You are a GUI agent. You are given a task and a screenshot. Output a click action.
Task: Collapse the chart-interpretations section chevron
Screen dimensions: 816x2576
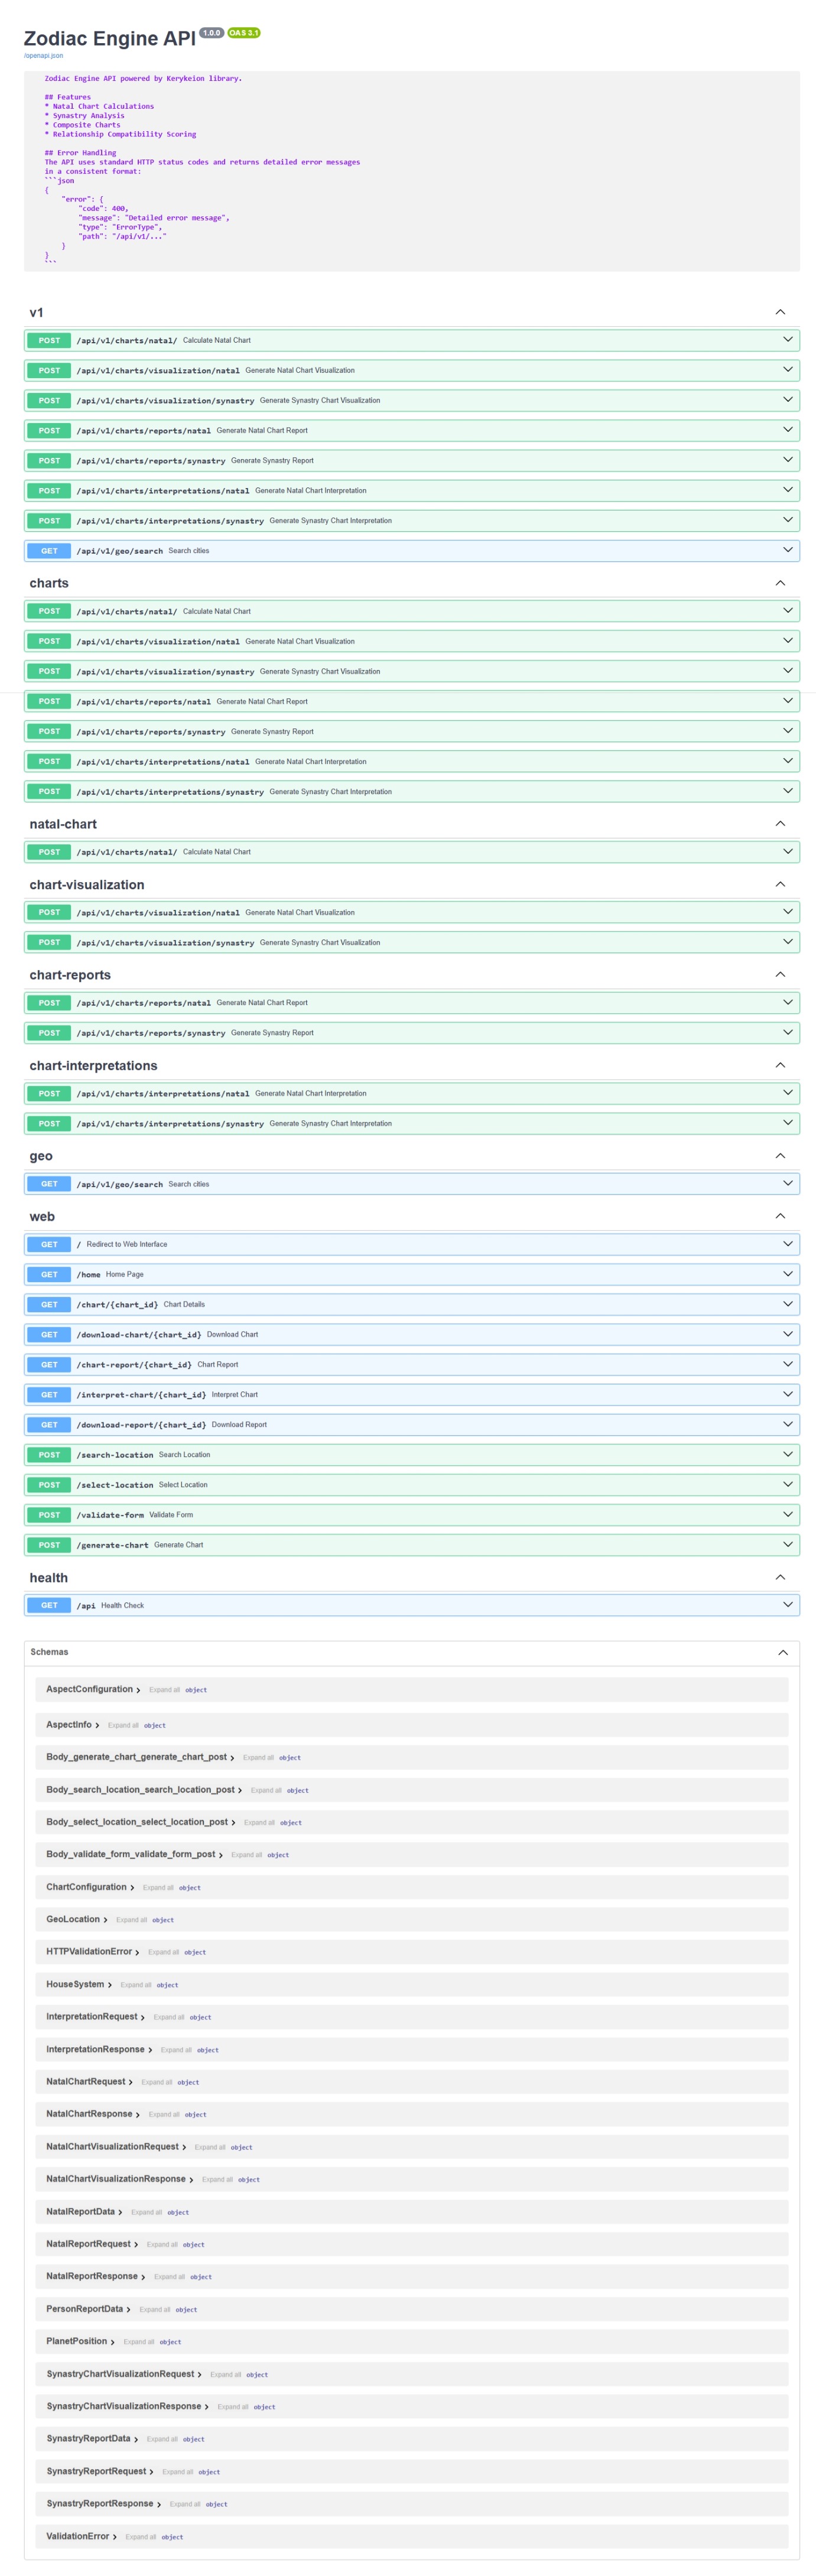780,1065
